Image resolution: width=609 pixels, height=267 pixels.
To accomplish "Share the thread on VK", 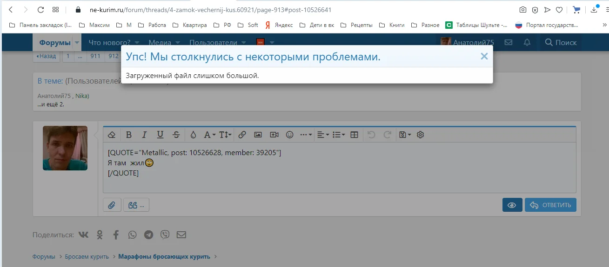I will tap(83, 235).
